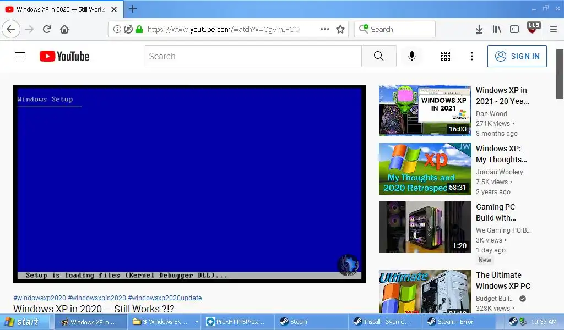Open a new browser tab
This screenshot has width=564, height=330.
133,9
